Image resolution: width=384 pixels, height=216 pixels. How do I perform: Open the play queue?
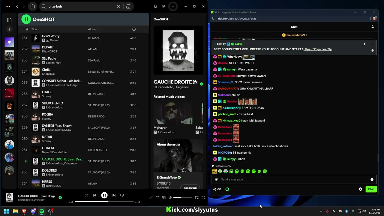(157, 198)
